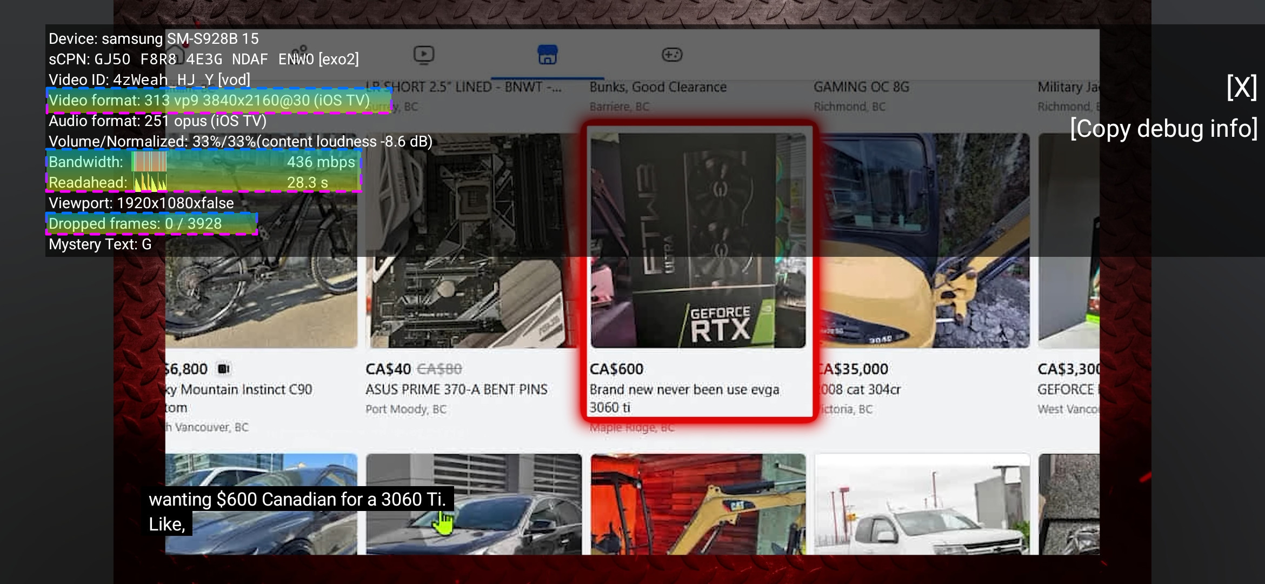Select the Volume/Normalized 33% line
The width and height of the screenshot is (1265, 584).
pyautogui.click(x=241, y=142)
